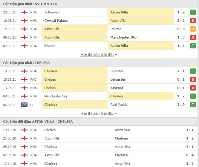Expand more Aston Villa matches
This screenshot has height=167, width=199.
(x=99, y=55)
